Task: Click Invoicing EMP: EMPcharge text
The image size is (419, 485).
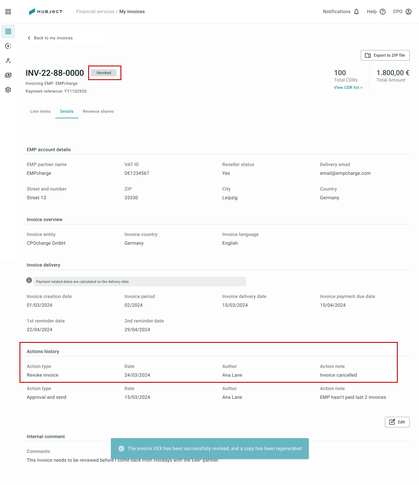Action: point(52,83)
